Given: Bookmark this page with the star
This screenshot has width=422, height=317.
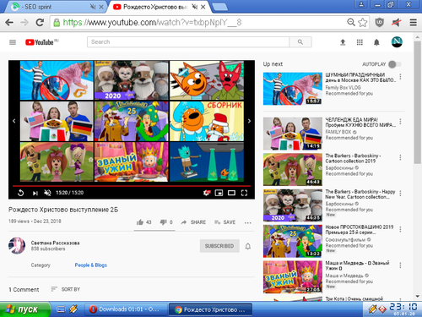Looking at the screenshot, I should pos(363,22).
